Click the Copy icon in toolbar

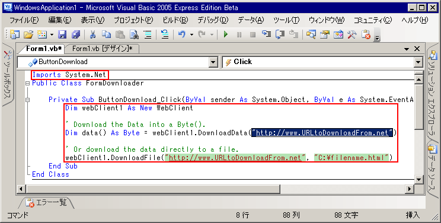point(106,34)
